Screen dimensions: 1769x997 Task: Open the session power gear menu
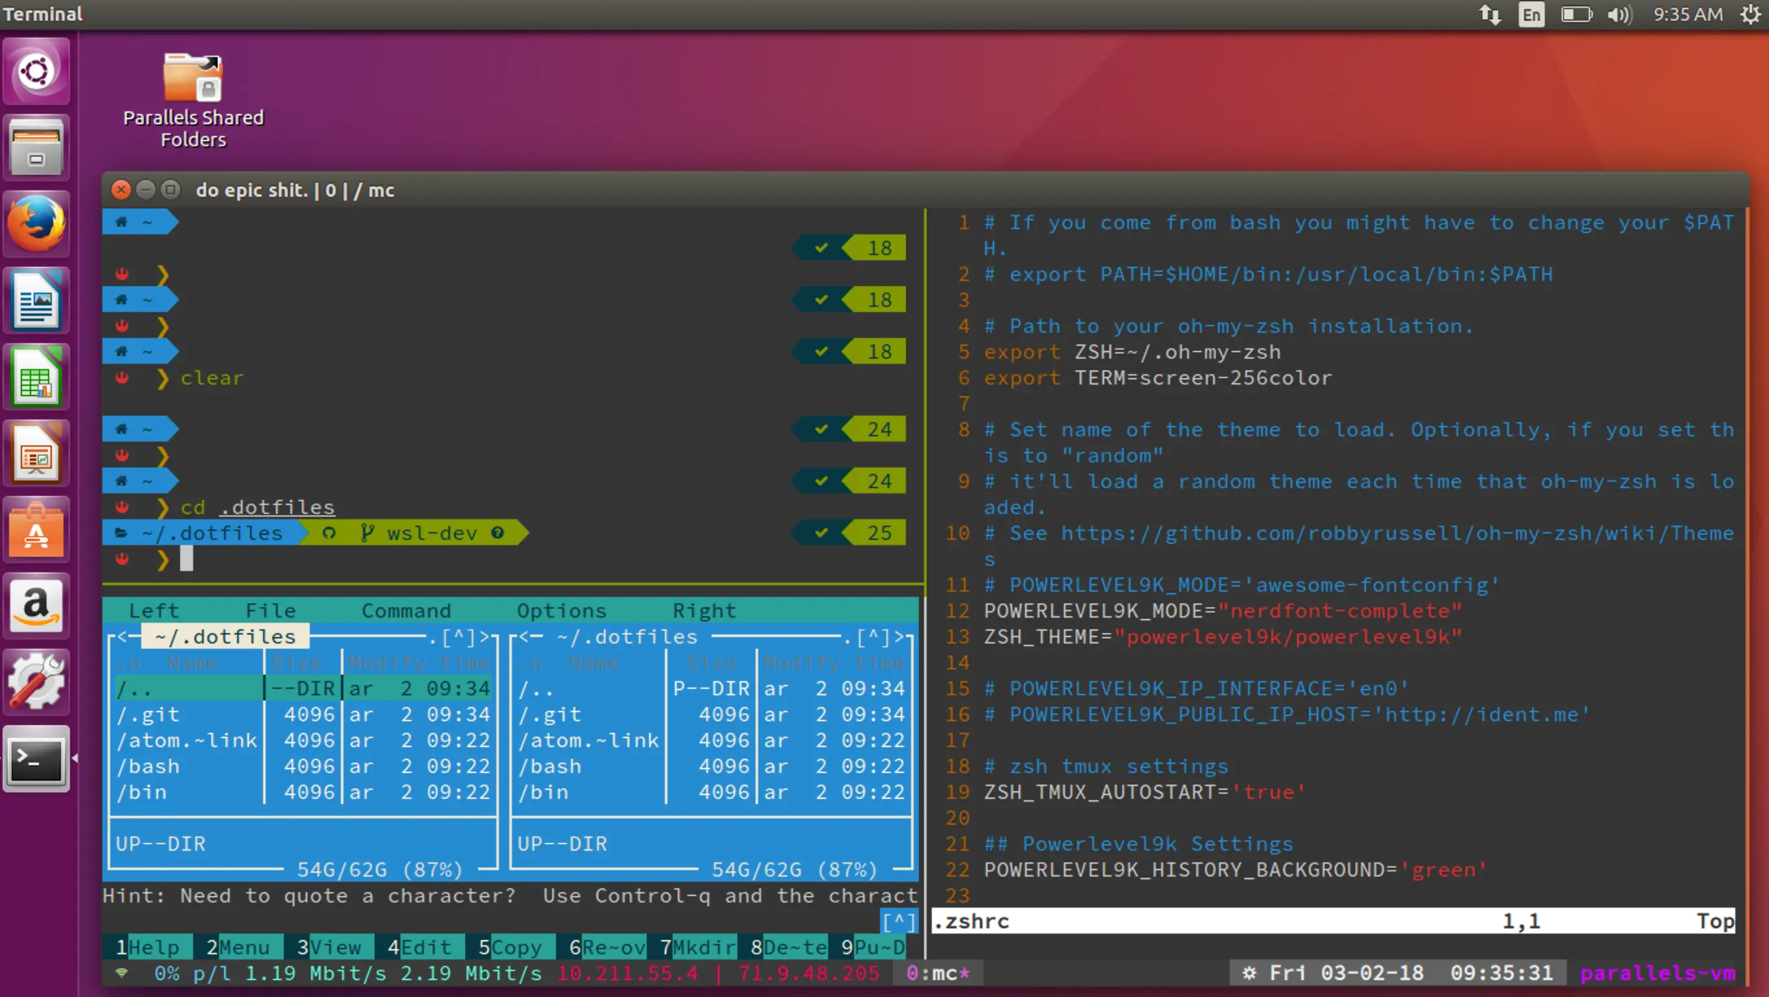point(1751,14)
